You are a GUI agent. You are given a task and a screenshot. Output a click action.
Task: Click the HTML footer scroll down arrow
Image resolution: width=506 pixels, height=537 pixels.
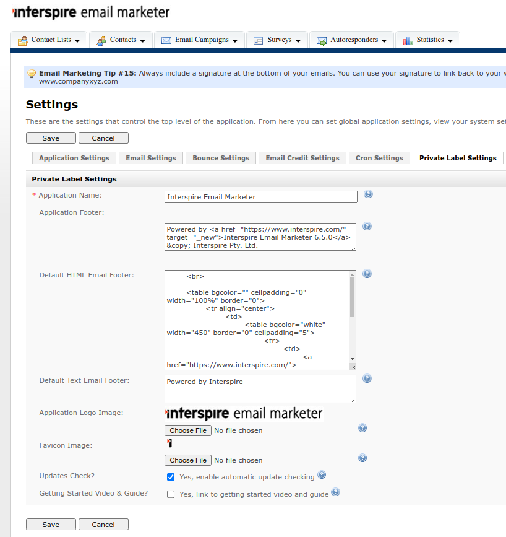point(352,359)
